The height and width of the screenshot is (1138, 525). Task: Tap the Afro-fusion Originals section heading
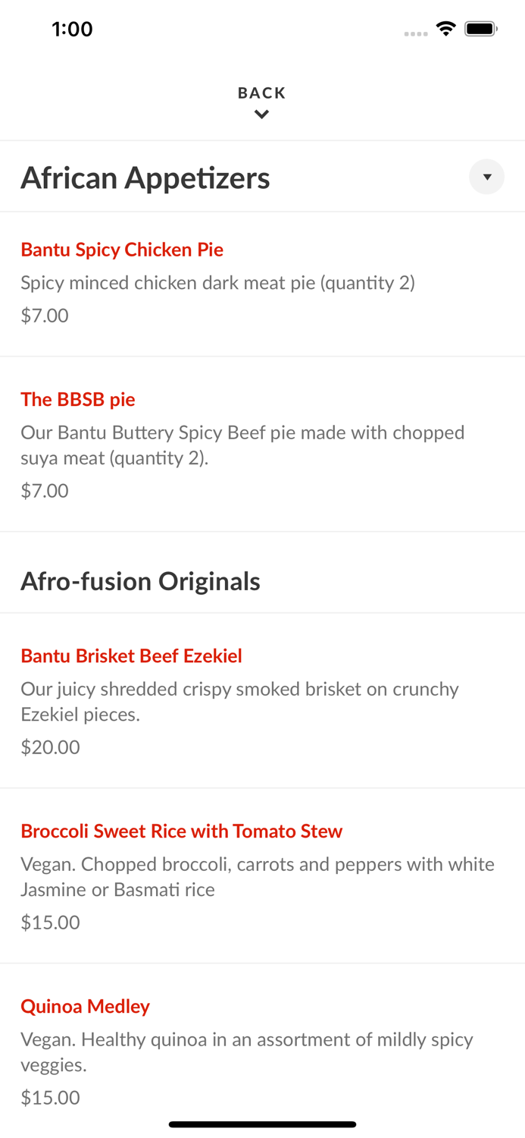[140, 581]
